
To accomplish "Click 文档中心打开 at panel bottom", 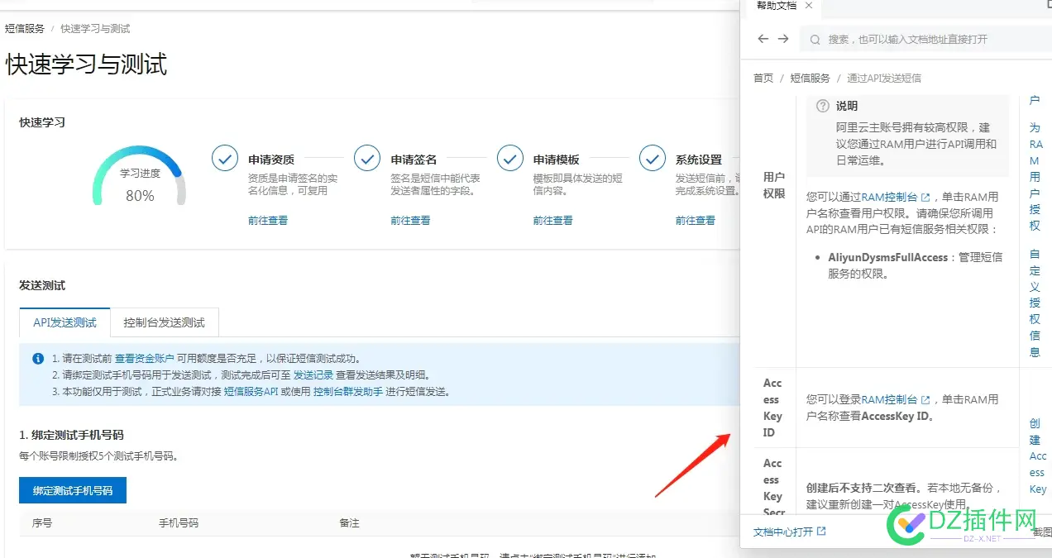I will coord(783,532).
